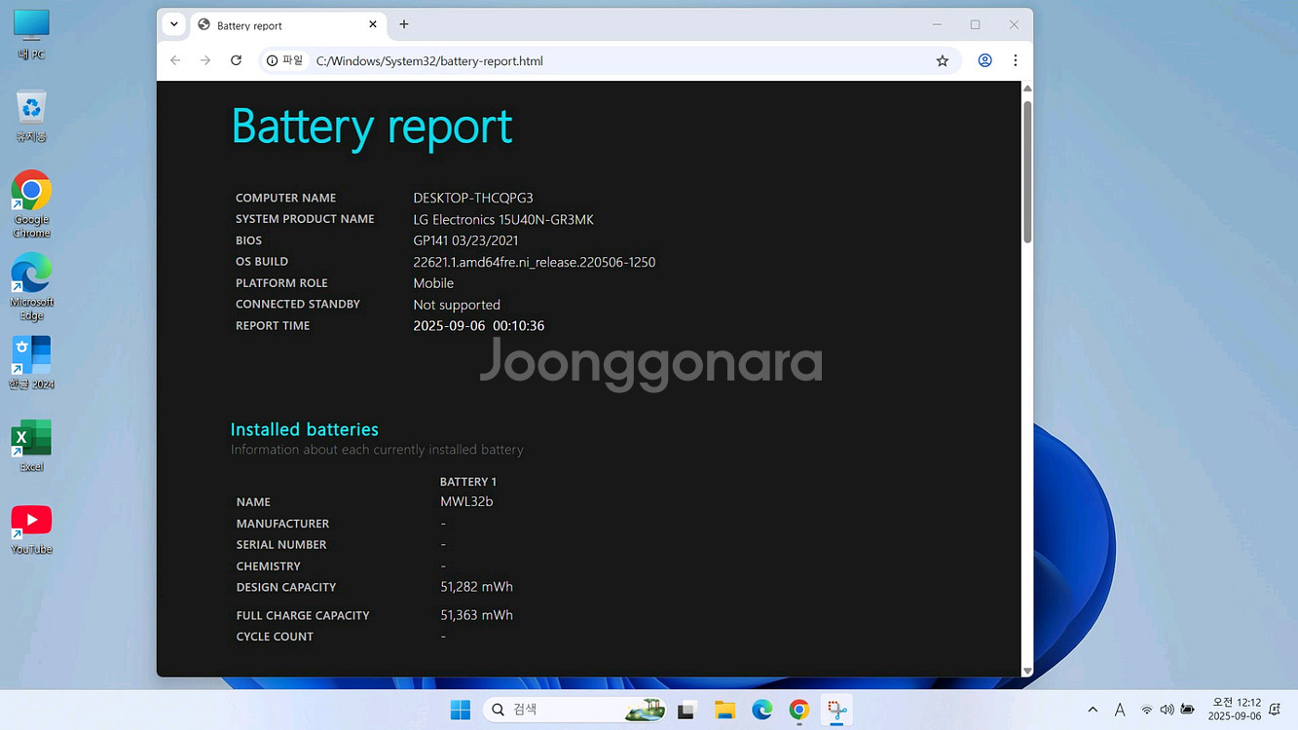Open Snipping Tool in the taskbar

836,710
